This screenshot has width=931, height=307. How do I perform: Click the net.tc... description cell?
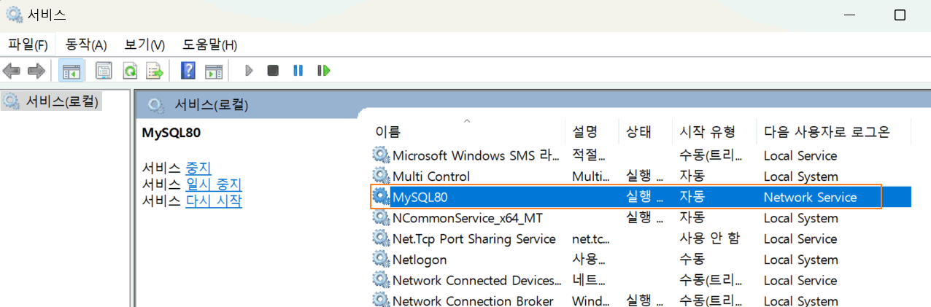coord(591,238)
